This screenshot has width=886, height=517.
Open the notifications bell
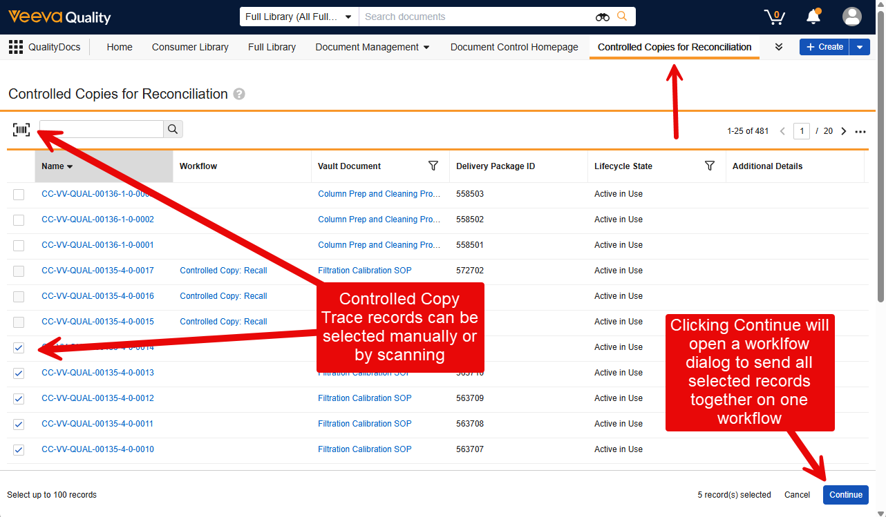click(813, 17)
